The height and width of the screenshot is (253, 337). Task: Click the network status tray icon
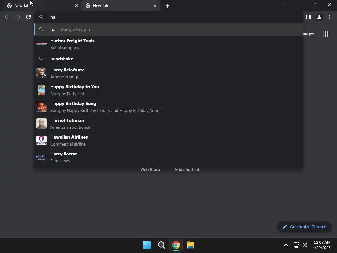pos(297,245)
